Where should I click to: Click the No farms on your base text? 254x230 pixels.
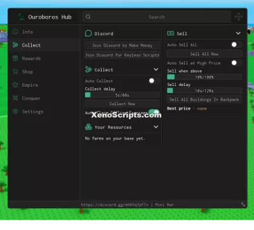point(115,138)
